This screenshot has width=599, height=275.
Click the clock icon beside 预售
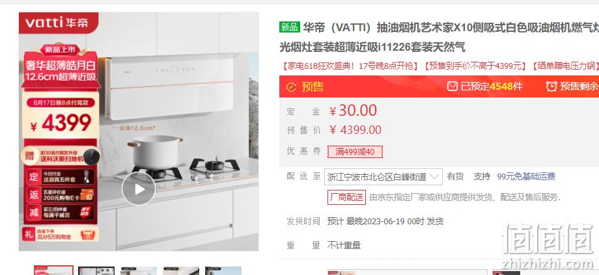pos(291,87)
